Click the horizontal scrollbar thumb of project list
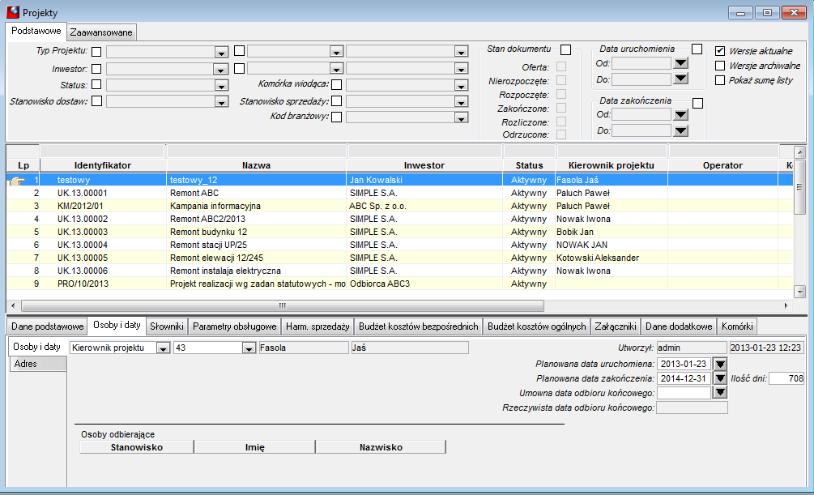814x495 pixels. coord(283,305)
